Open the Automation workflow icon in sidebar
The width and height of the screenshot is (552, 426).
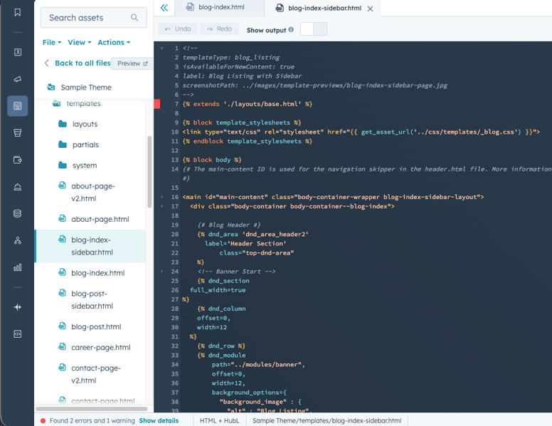click(17, 241)
